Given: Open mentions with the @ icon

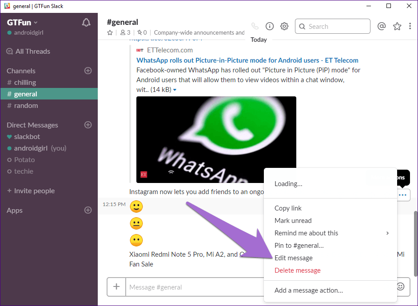Looking at the screenshot, I should [382, 26].
